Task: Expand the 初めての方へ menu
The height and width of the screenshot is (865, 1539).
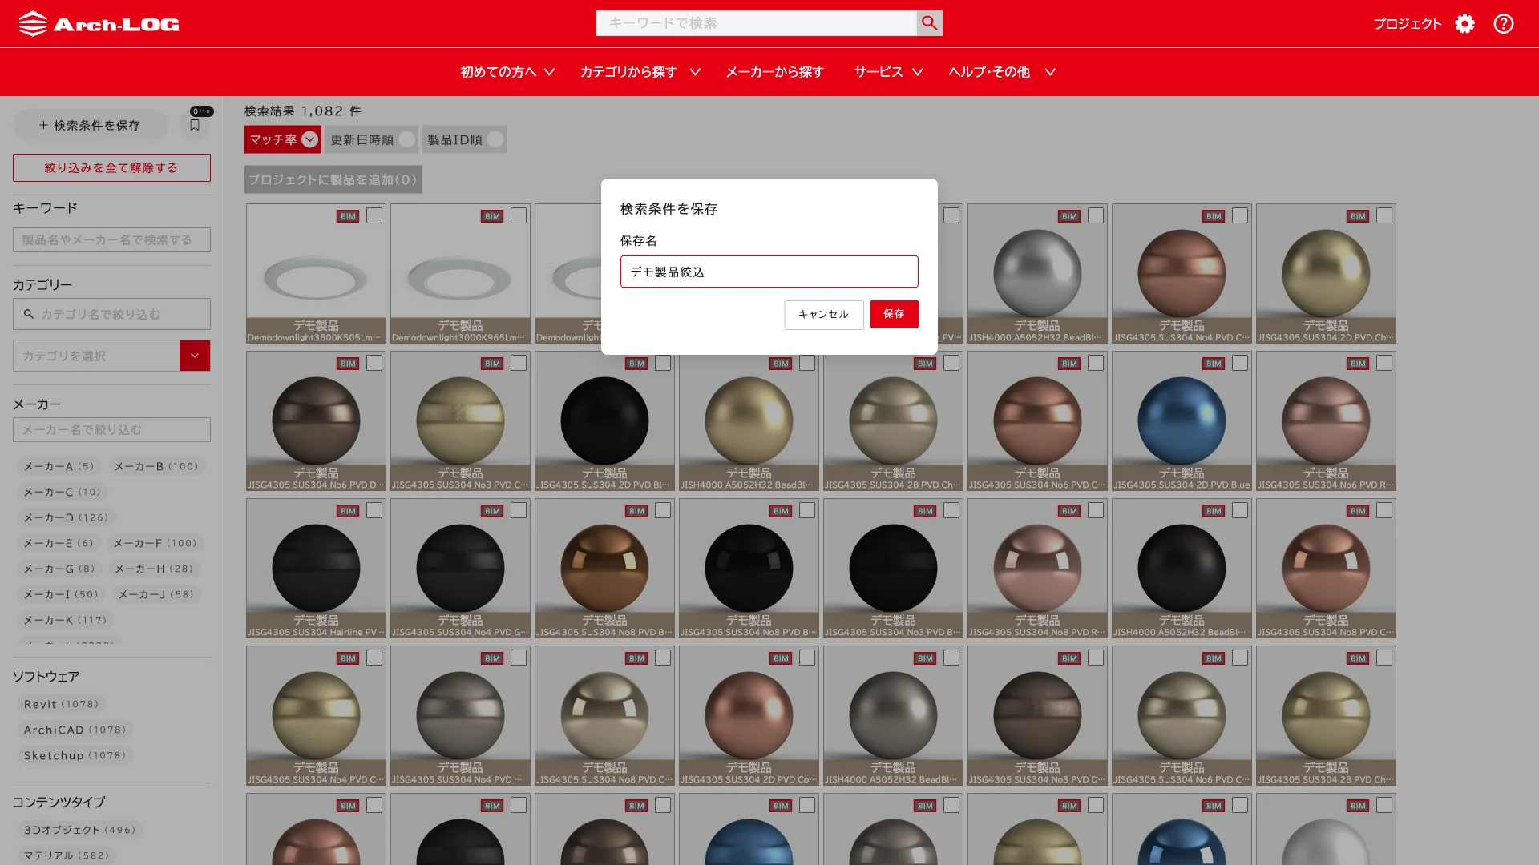Action: 507,72
